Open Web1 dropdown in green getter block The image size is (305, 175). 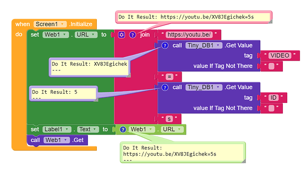point(142,129)
